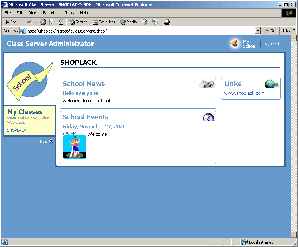Click the Friday, November 27, 2020 date
Viewport: 298px width, 247px height.
pyautogui.click(x=94, y=127)
